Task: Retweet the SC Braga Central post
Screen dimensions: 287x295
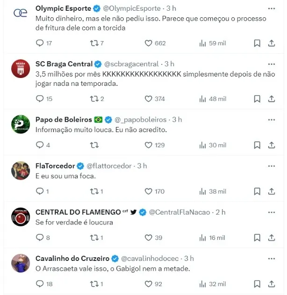Action: coord(93,99)
